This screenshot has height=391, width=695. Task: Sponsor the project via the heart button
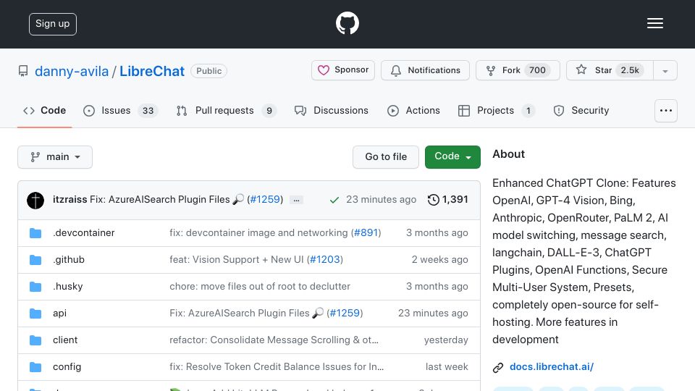point(343,70)
